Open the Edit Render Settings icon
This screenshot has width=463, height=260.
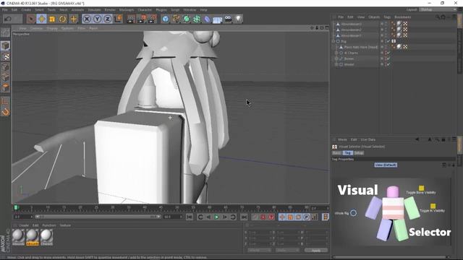point(152,19)
